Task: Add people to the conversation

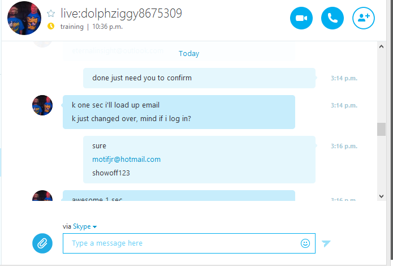Action: click(364, 18)
